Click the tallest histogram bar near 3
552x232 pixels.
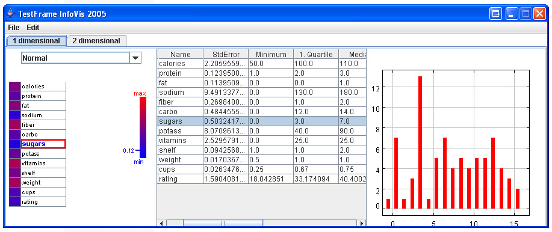tap(420, 142)
